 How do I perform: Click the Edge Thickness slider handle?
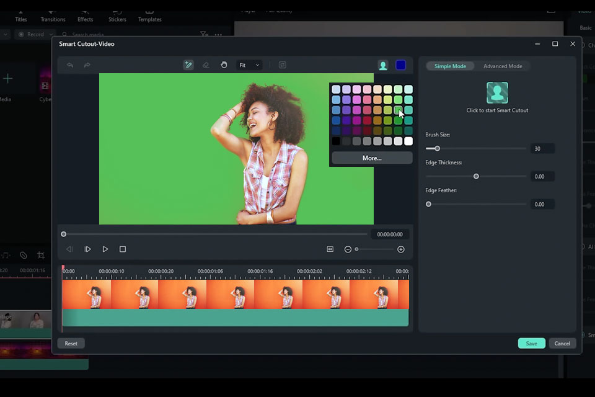click(x=476, y=176)
